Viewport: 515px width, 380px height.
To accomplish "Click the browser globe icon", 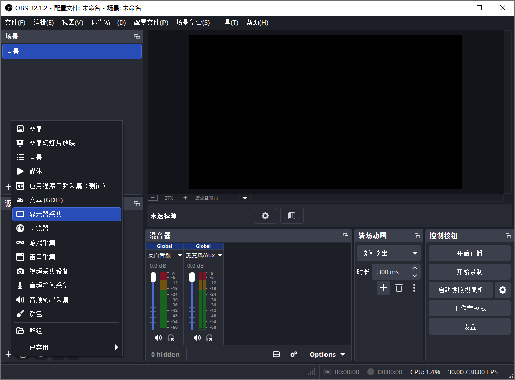I will tap(20, 228).
